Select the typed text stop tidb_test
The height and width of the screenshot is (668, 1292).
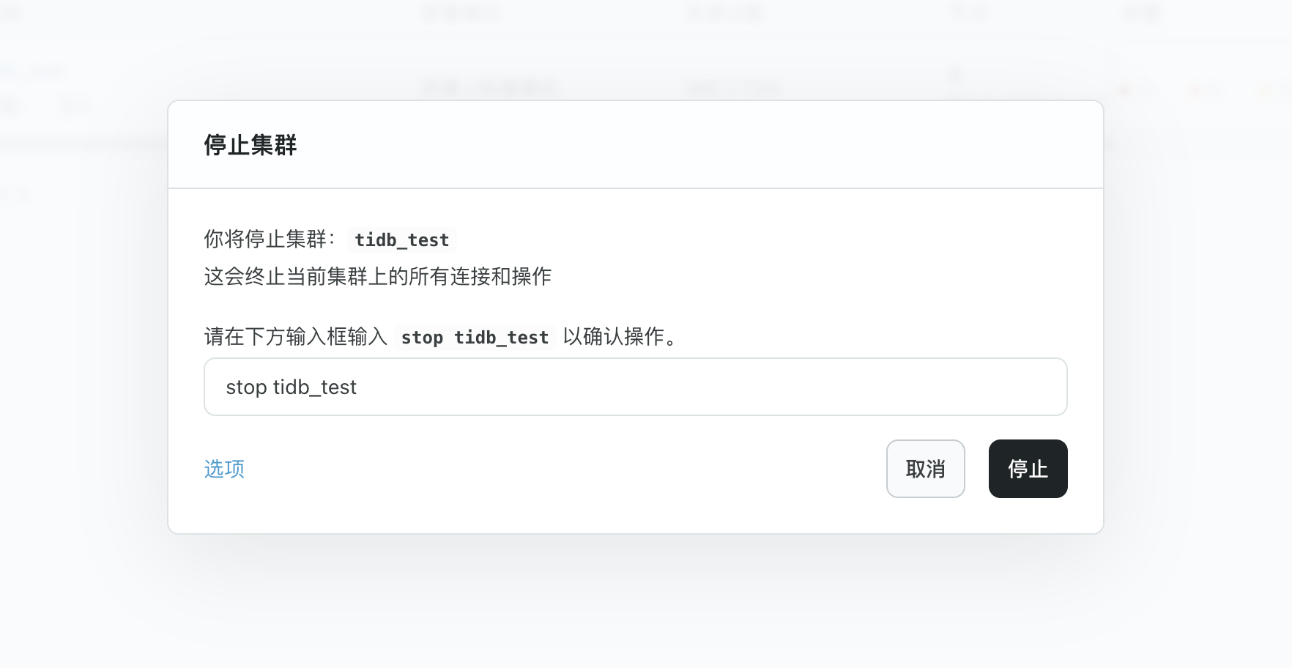coord(292,387)
